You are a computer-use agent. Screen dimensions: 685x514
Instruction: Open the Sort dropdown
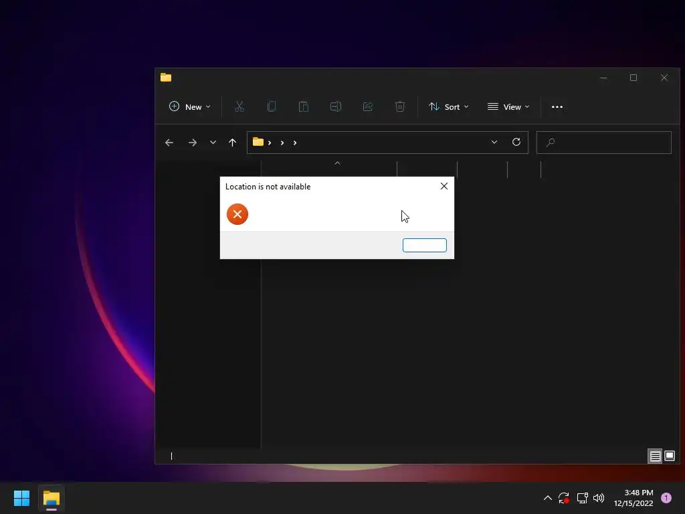[449, 106]
